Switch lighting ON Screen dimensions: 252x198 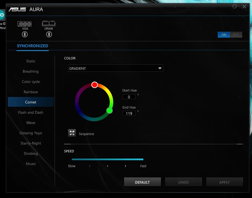tap(224, 35)
